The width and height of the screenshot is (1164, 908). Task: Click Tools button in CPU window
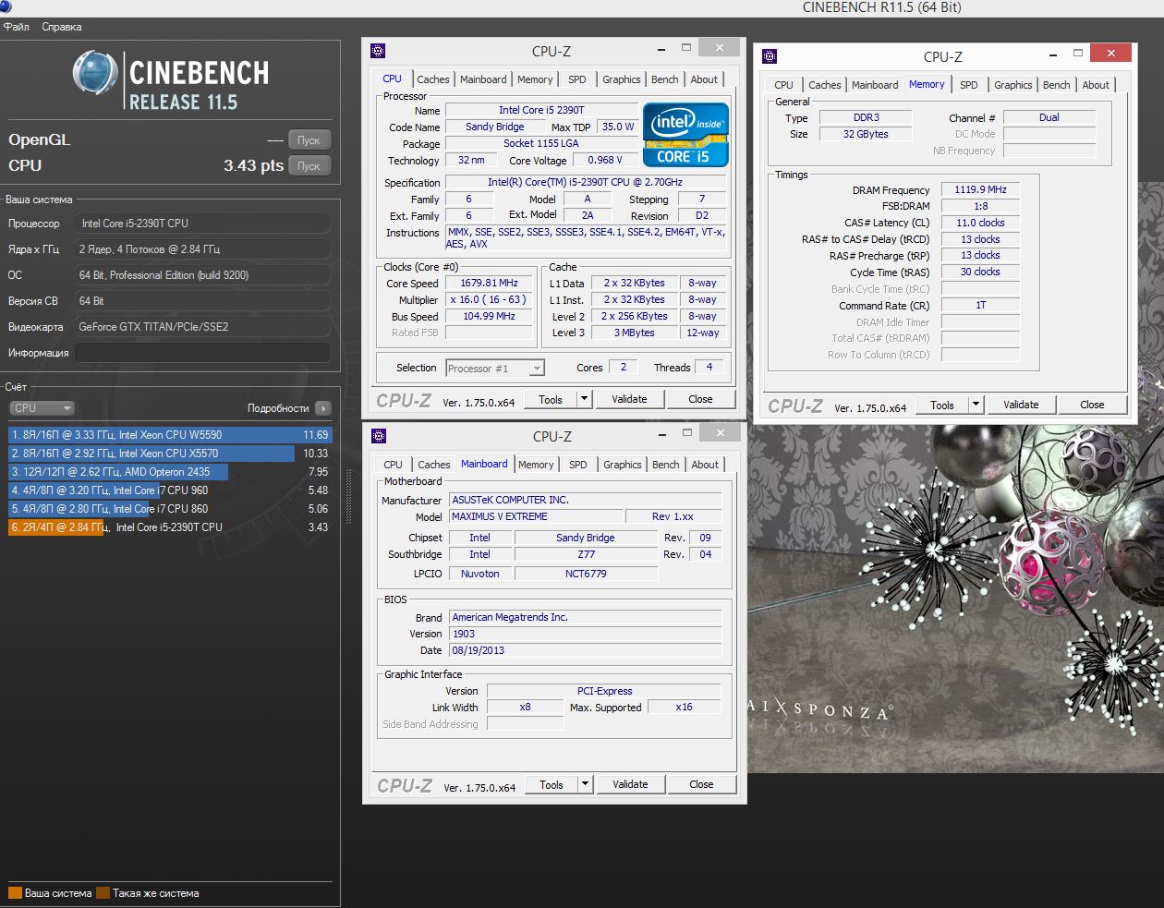pyautogui.click(x=551, y=399)
